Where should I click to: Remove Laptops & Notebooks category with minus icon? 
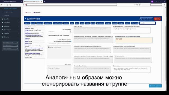48,47
